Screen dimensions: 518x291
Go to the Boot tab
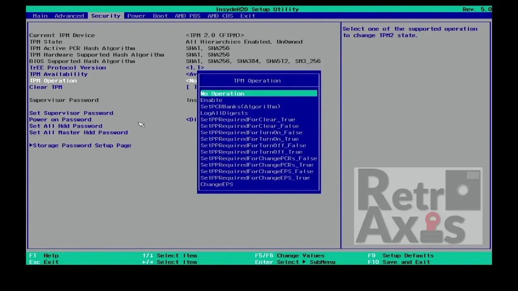160,16
